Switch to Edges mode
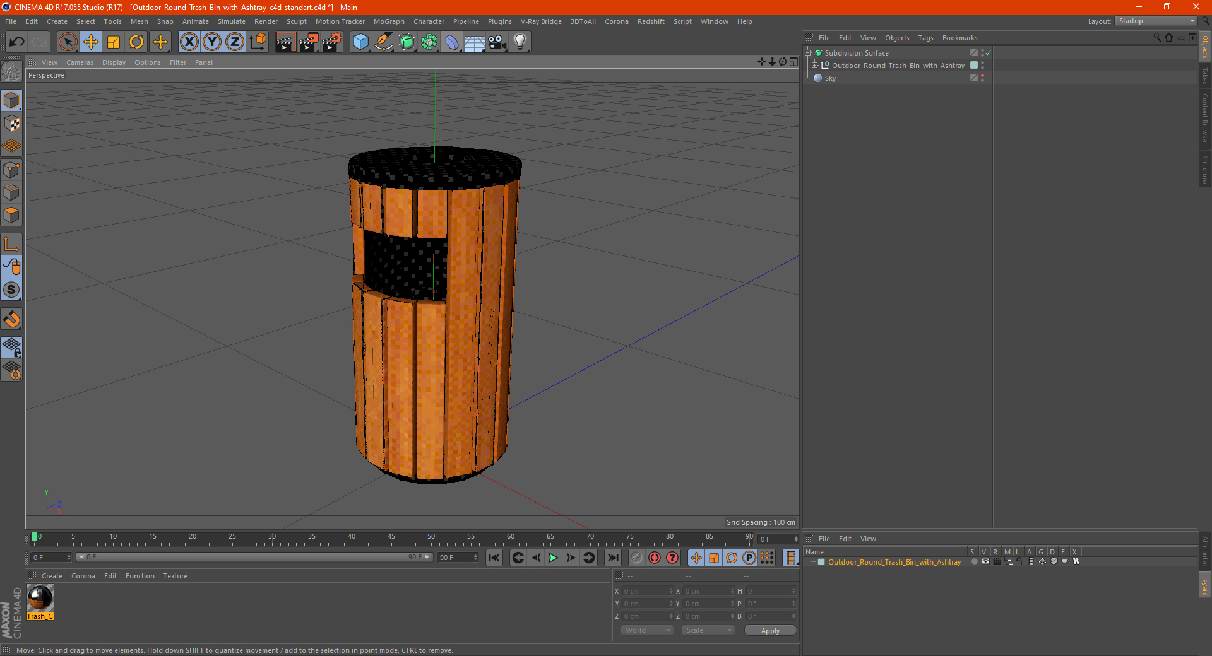 [x=11, y=192]
